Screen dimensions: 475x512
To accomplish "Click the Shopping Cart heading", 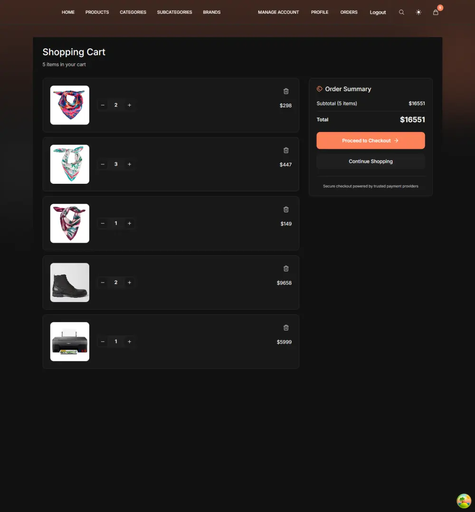I will (74, 52).
